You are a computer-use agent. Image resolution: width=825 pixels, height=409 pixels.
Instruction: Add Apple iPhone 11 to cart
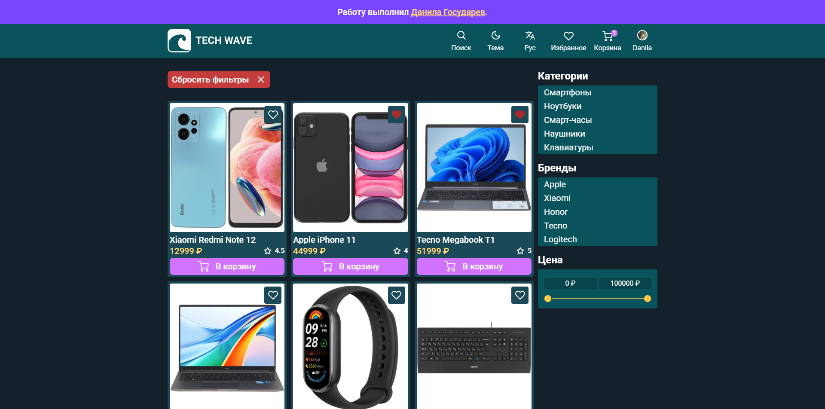(x=350, y=266)
